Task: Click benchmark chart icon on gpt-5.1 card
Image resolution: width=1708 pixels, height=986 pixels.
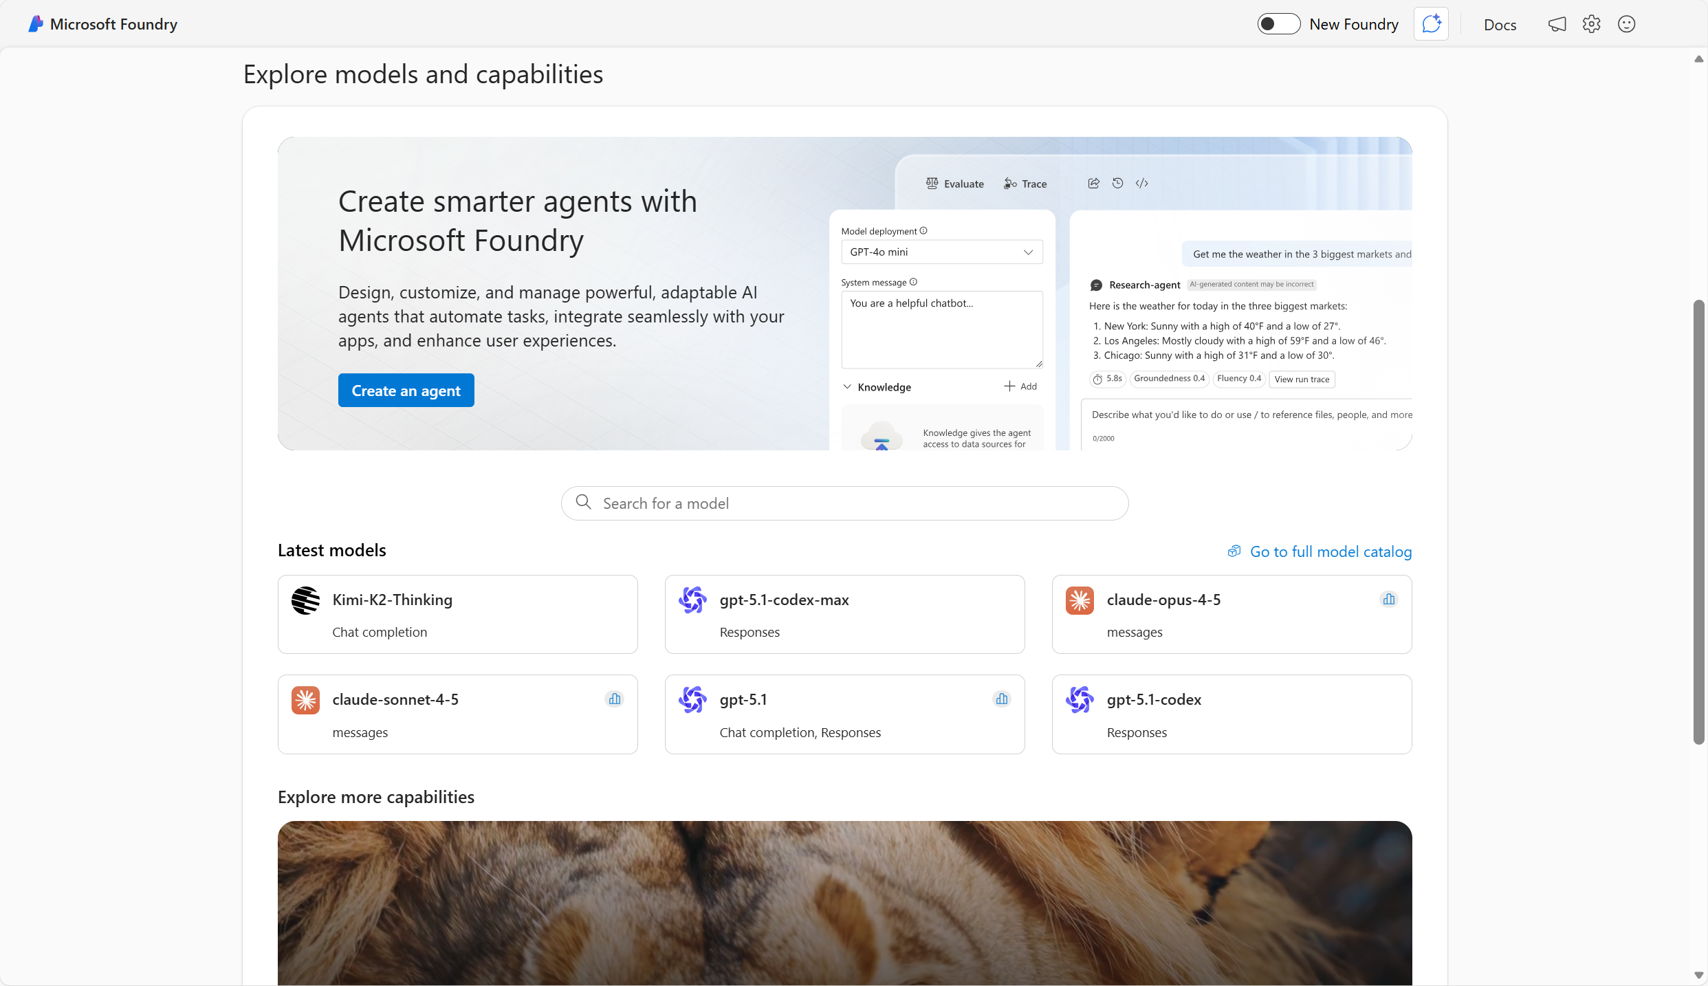Action: click(1002, 699)
